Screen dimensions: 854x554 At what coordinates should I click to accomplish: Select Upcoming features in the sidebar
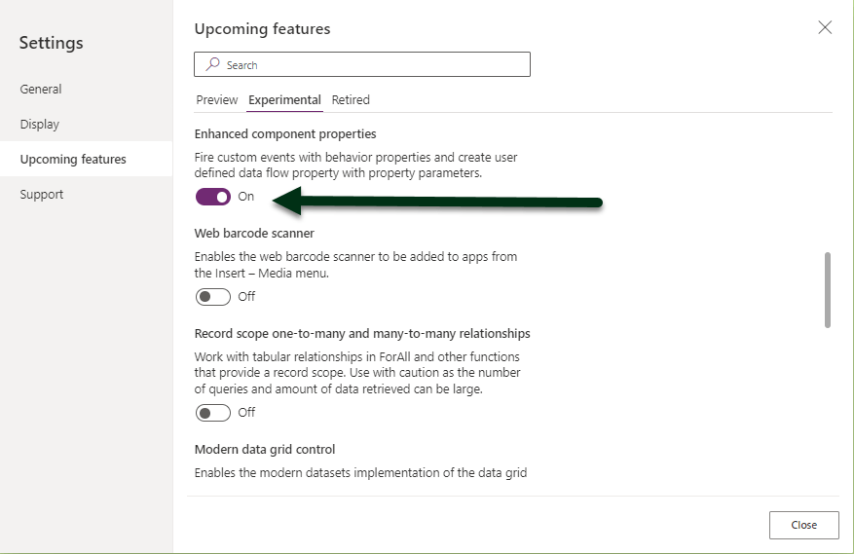tap(73, 160)
